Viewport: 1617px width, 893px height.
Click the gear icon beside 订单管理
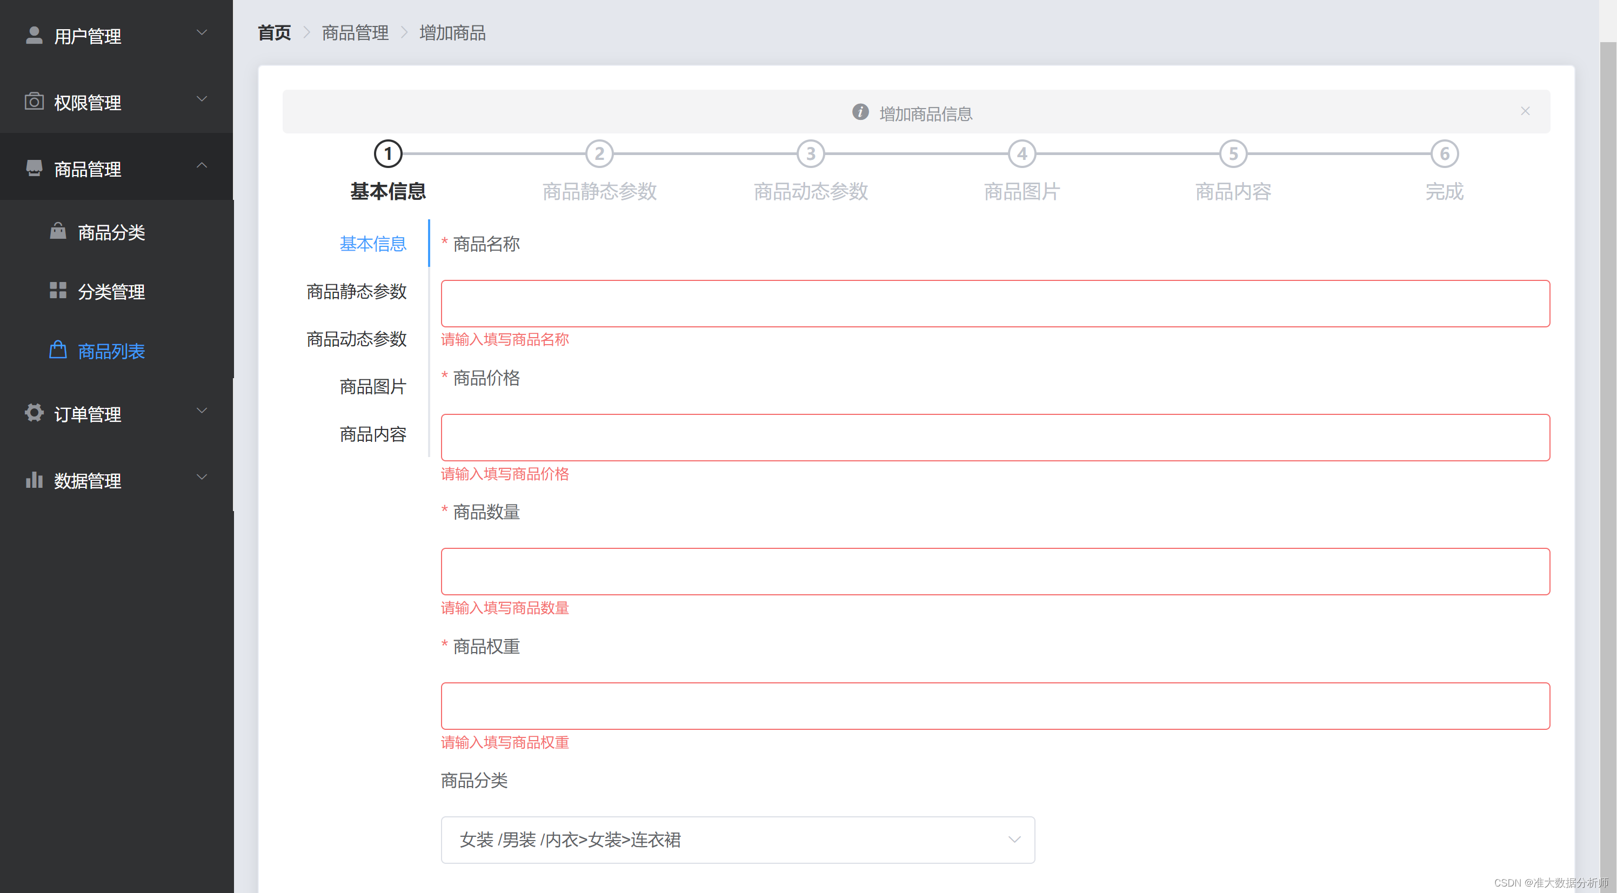[x=34, y=412]
